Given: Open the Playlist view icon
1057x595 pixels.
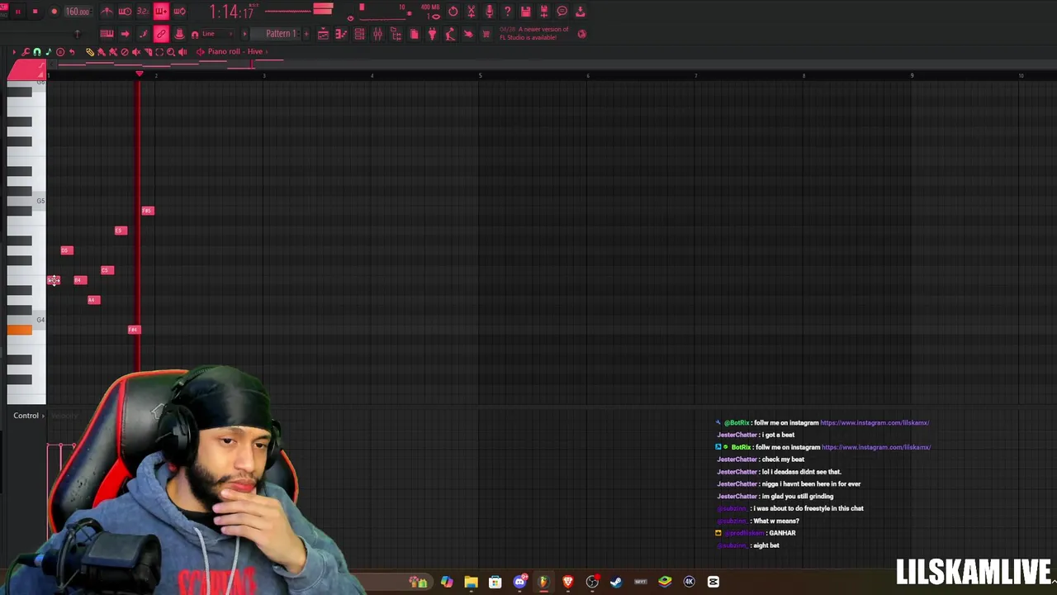Looking at the screenshot, I should click(x=323, y=34).
